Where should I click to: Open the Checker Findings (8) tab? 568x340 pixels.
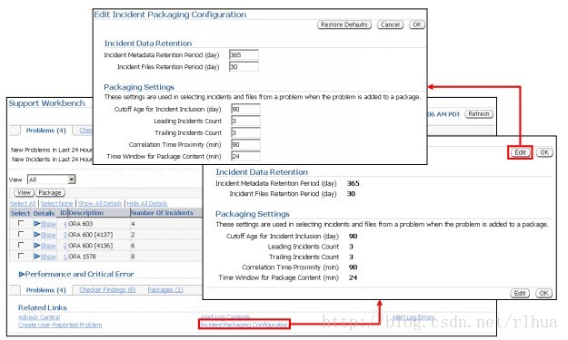pyautogui.click(x=107, y=290)
